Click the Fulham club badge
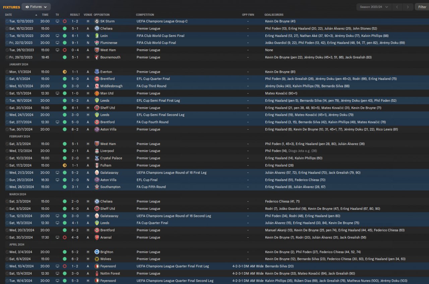 [97, 165]
